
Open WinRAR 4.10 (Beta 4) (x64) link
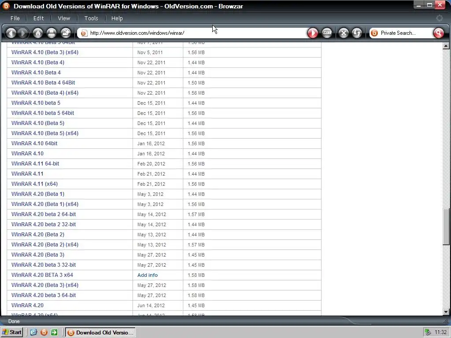tap(45, 93)
